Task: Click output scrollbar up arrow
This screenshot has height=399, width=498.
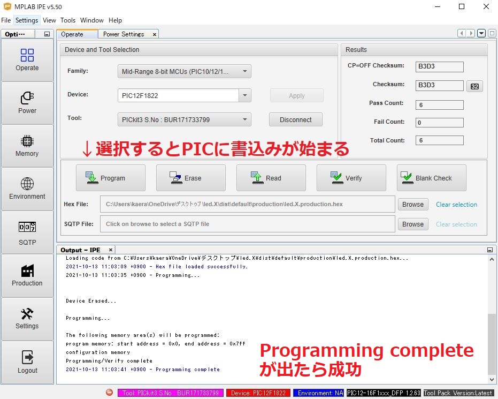Action: [x=492, y=259]
